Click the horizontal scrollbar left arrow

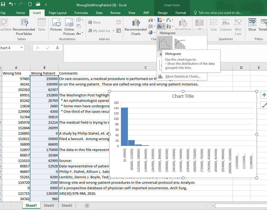tap(213, 206)
